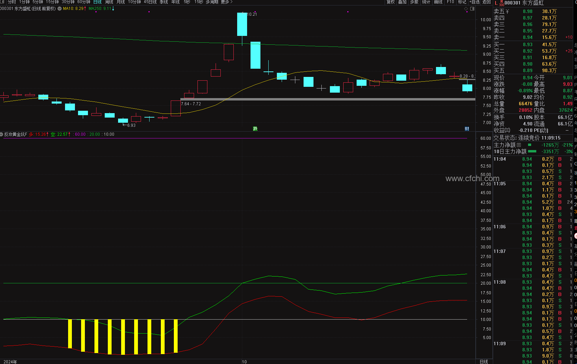Viewport: 577px width, 364px height.
Task: Click the 买一 price 8.93
Action: (x=527, y=45)
